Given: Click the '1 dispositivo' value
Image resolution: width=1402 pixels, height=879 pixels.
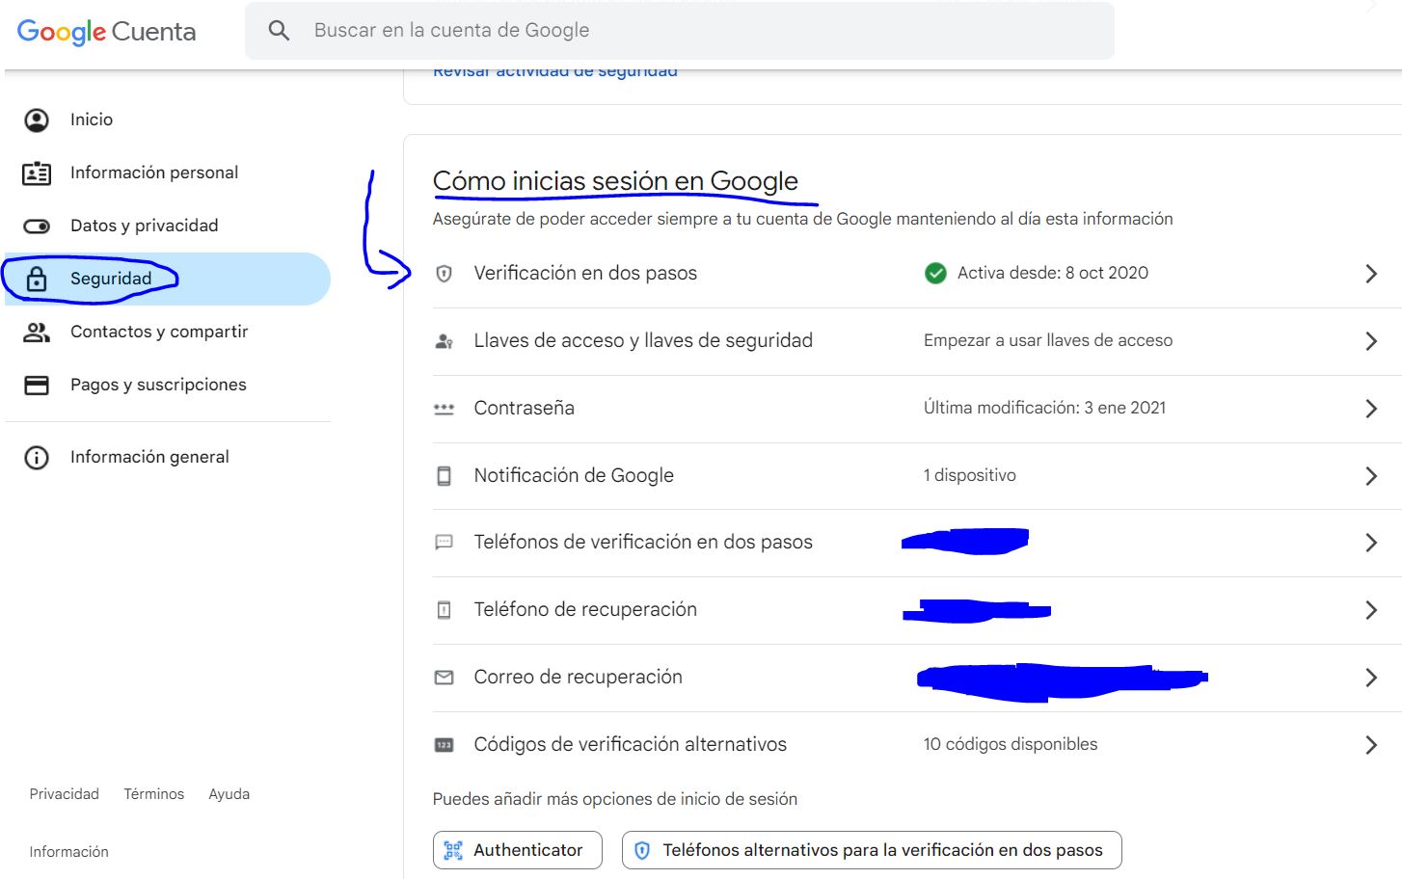Looking at the screenshot, I should pos(970,476).
